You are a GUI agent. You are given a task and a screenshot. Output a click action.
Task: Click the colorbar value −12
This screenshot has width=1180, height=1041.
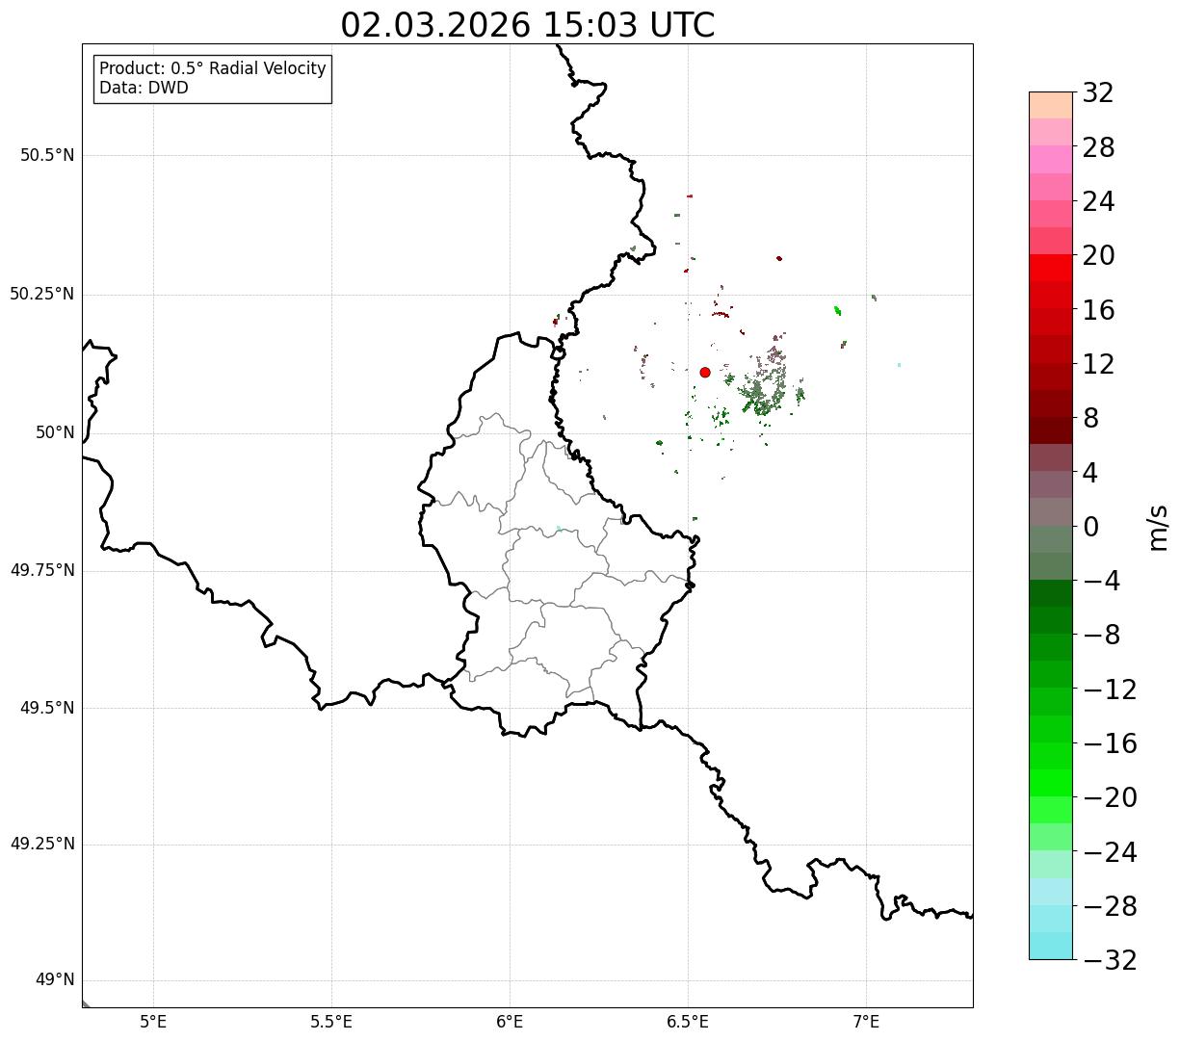pos(1110,690)
